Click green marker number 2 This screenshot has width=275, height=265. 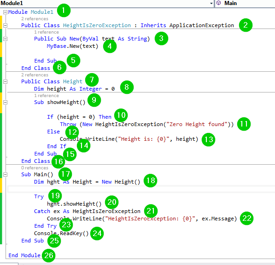[246, 25]
